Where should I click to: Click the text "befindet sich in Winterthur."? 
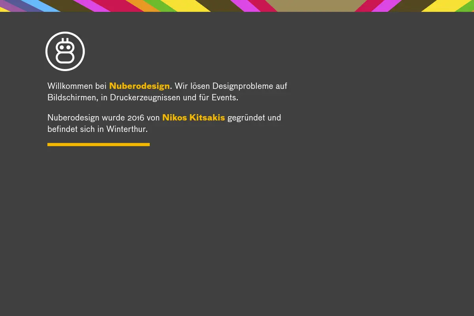(98, 129)
